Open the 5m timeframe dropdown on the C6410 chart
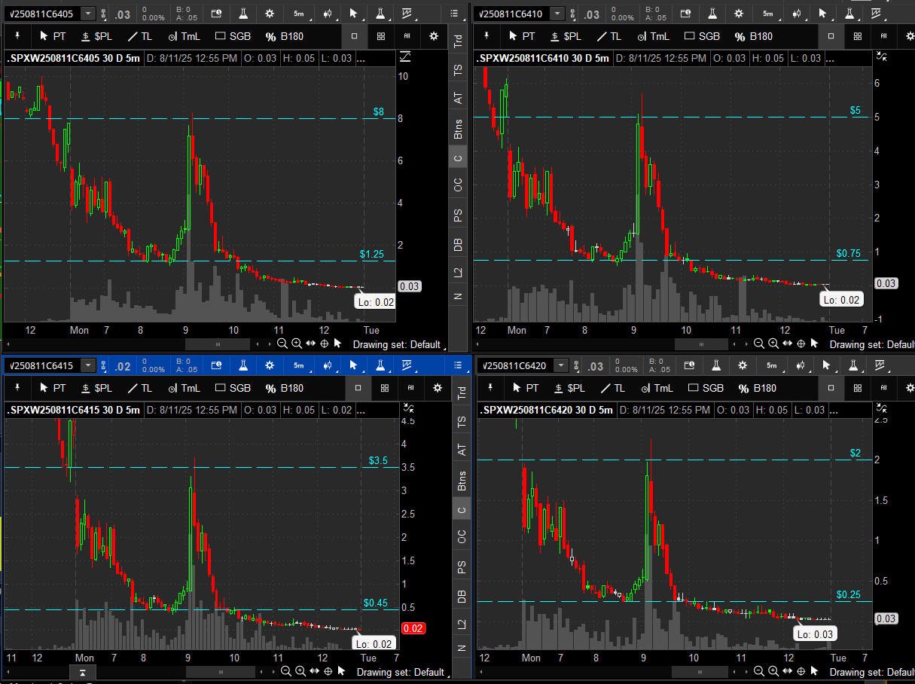This screenshot has width=915, height=684. click(767, 14)
